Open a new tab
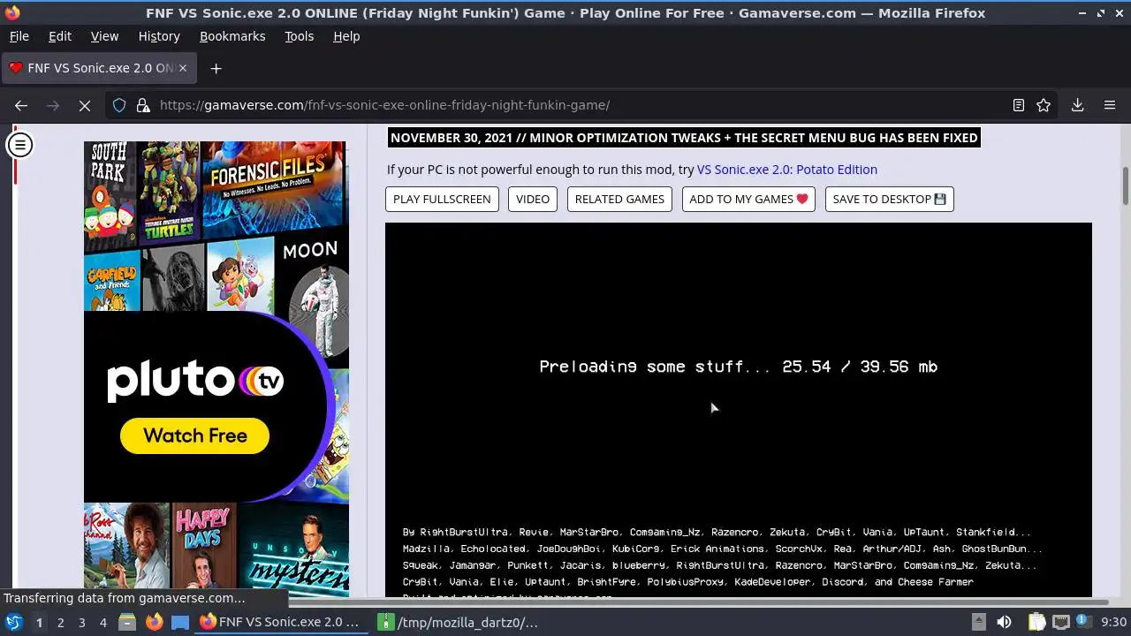This screenshot has width=1131, height=636. (x=216, y=68)
